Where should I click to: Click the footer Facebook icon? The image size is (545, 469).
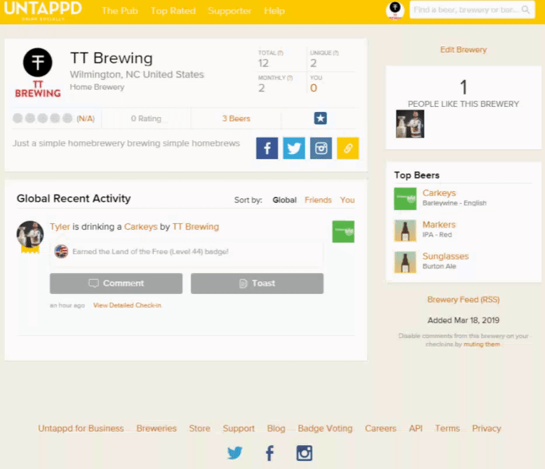pos(270,453)
